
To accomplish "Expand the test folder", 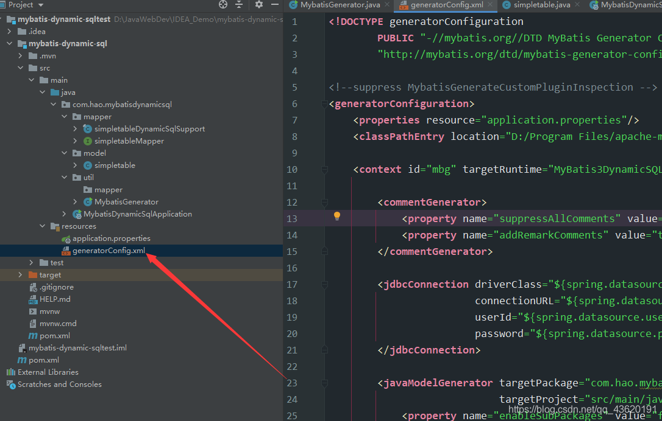I will 32,263.
